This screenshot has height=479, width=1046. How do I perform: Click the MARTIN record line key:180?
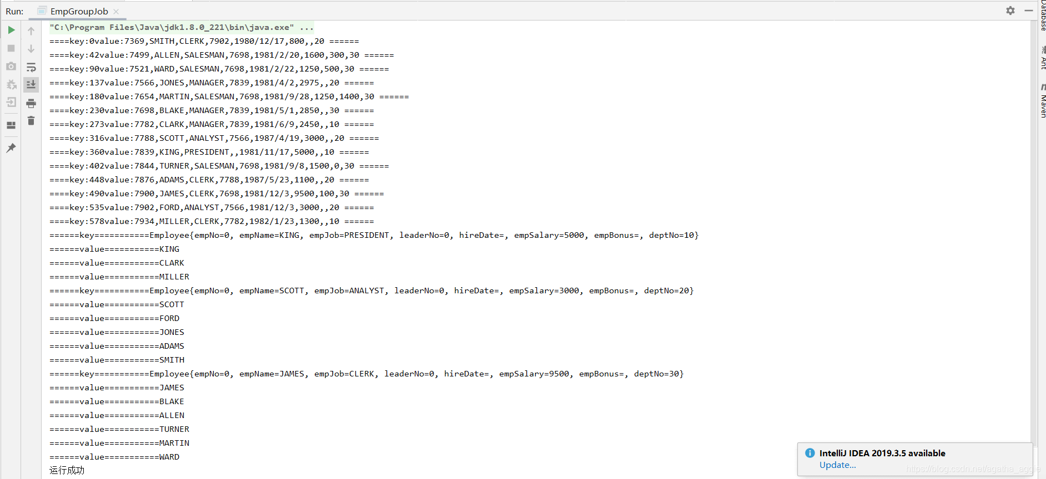(229, 96)
